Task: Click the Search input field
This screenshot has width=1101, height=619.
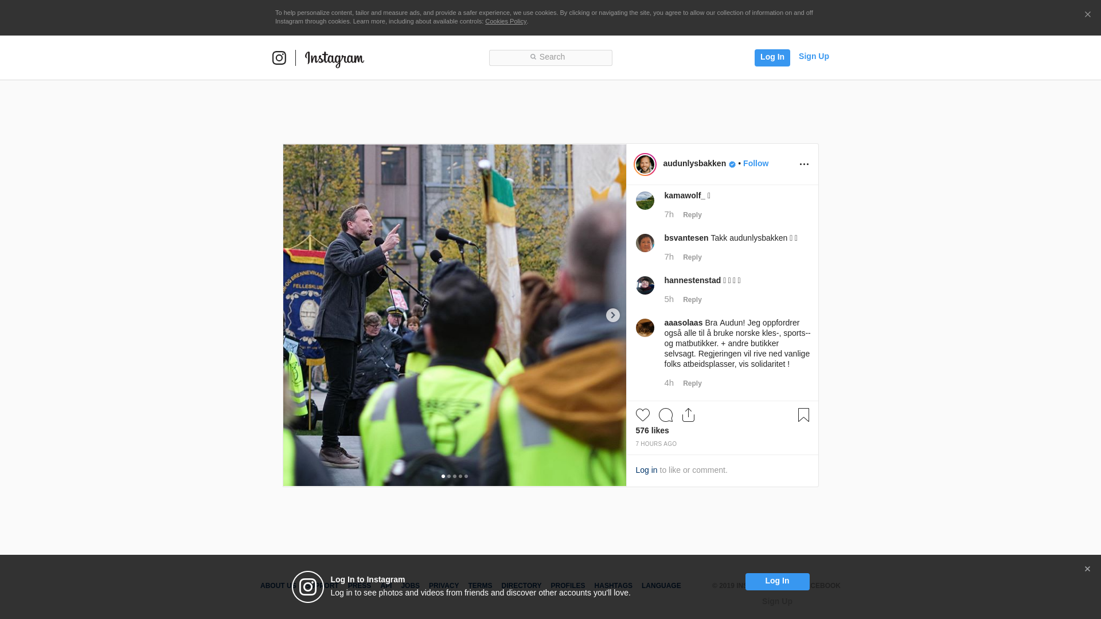Action: [x=550, y=57]
